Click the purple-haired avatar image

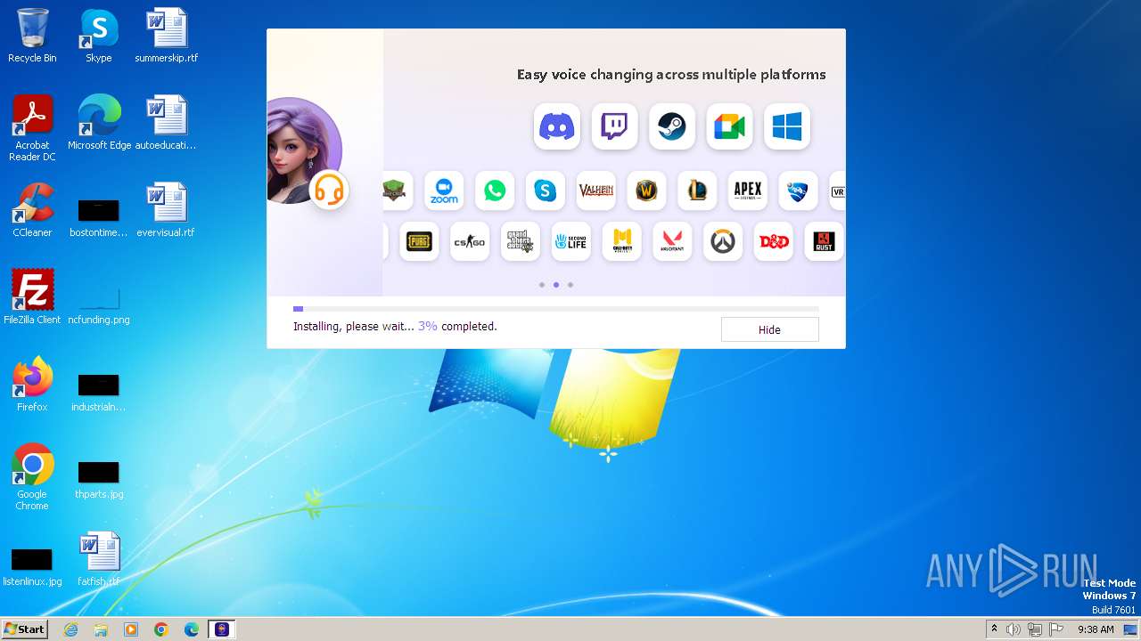click(x=303, y=150)
